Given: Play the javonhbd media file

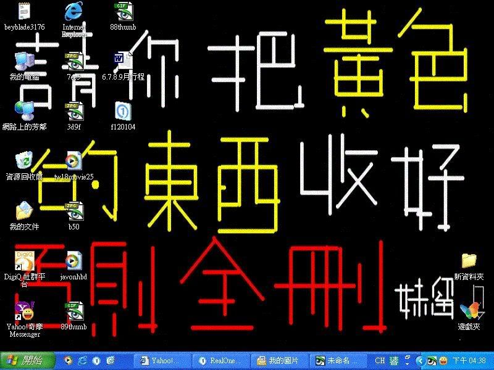Looking at the screenshot, I should point(73,261).
